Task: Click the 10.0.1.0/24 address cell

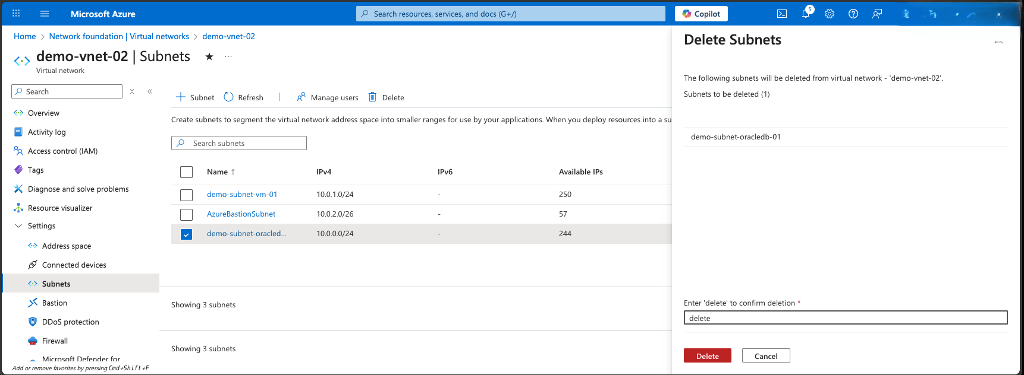Action: coord(335,194)
